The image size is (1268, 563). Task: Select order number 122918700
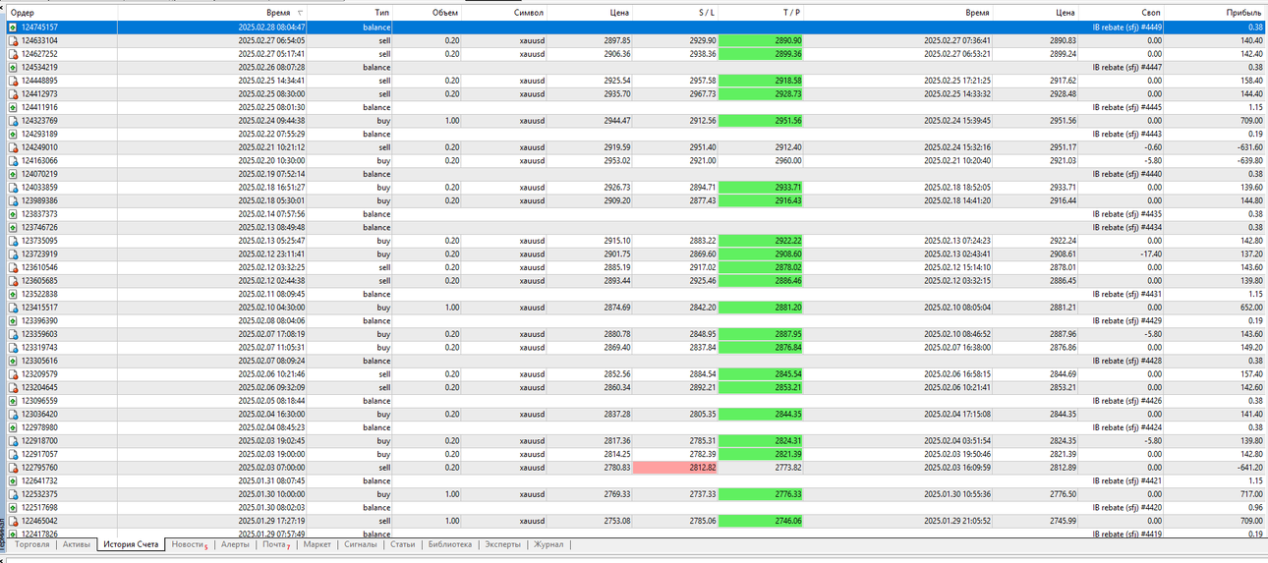click(x=39, y=441)
